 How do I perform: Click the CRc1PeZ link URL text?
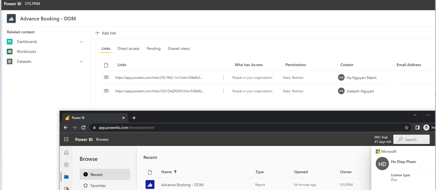(159, 78)
